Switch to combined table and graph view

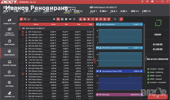(x=21, y=19)
